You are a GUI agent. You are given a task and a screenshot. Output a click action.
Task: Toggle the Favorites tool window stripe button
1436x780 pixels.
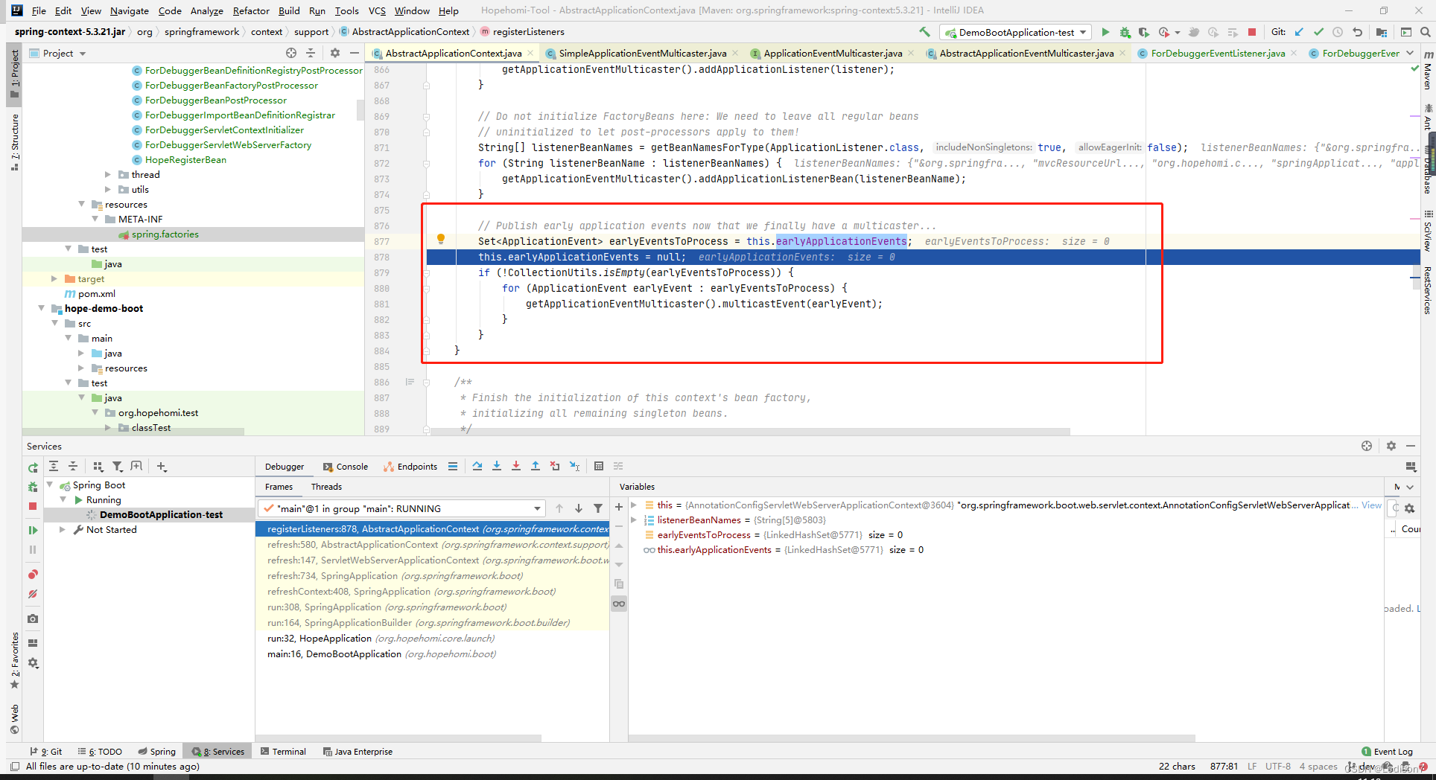point(15,661)
